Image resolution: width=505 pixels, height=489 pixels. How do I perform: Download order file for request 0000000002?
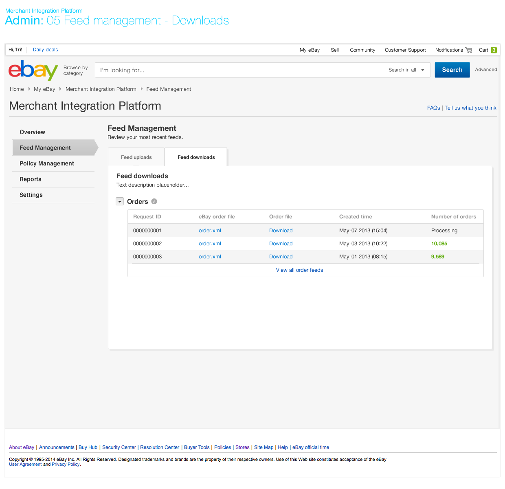[x=281, y=244]
